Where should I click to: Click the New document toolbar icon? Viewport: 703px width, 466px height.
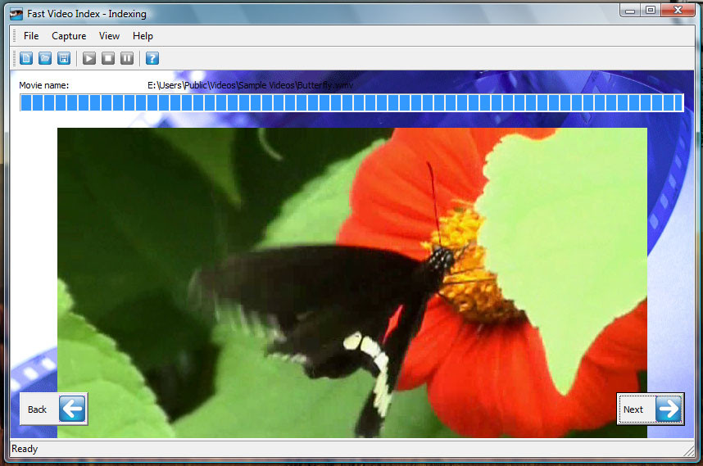pyautogui.click(x=26, y=58)
